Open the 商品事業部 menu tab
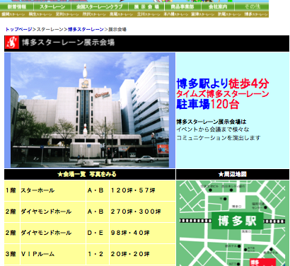Viewport: 290px width, 266px height. coord(182,6)
